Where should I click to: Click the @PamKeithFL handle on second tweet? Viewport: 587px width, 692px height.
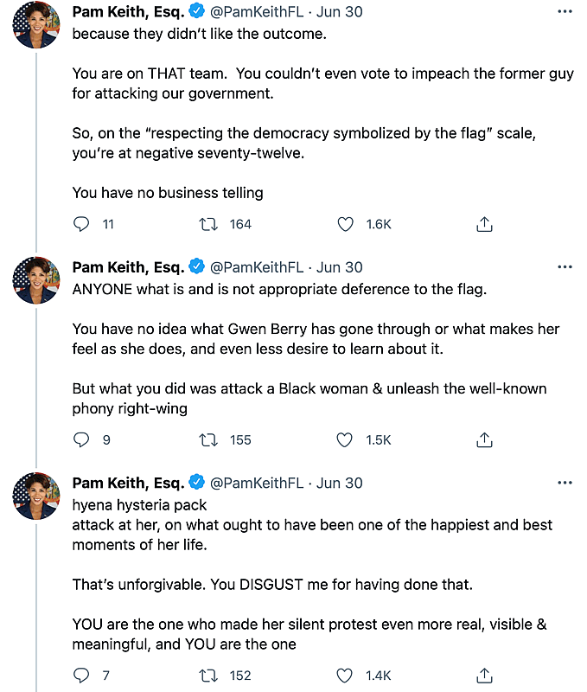(x=257, y=266)
